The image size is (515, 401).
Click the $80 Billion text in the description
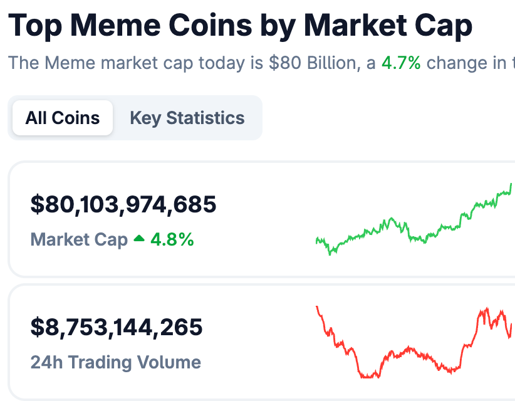coord(313,63)
